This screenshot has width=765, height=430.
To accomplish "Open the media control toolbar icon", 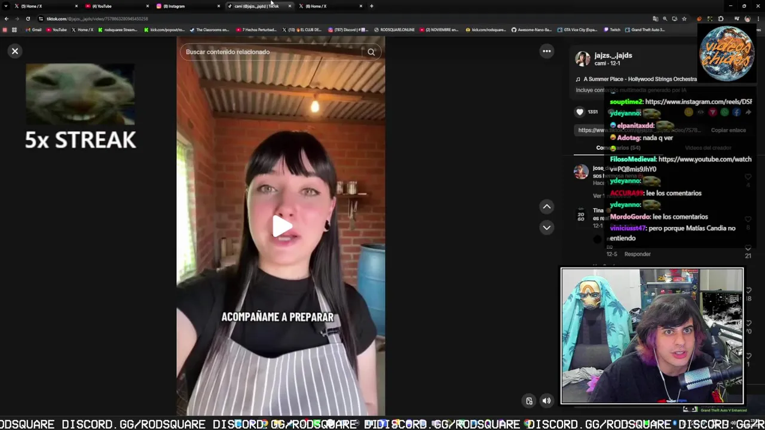I will [736, 19].
